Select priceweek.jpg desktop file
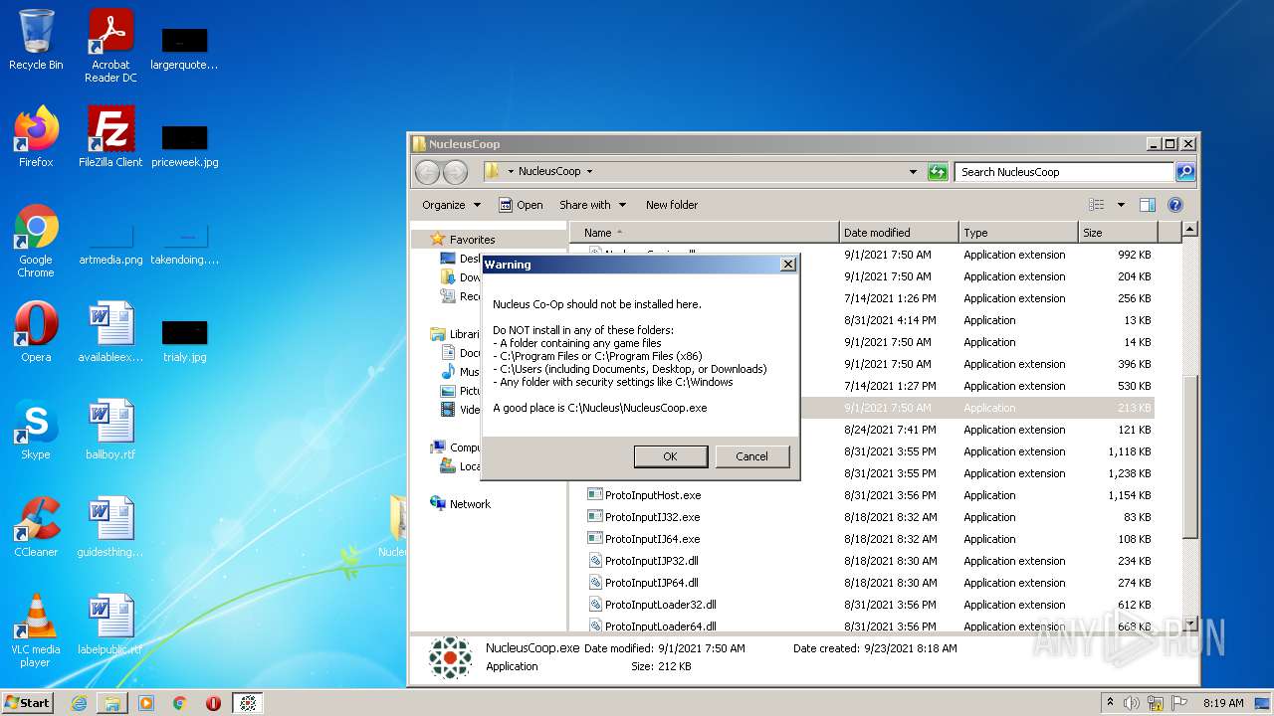This screenshot has height=716, width=1274. click(x=185, y=145)
